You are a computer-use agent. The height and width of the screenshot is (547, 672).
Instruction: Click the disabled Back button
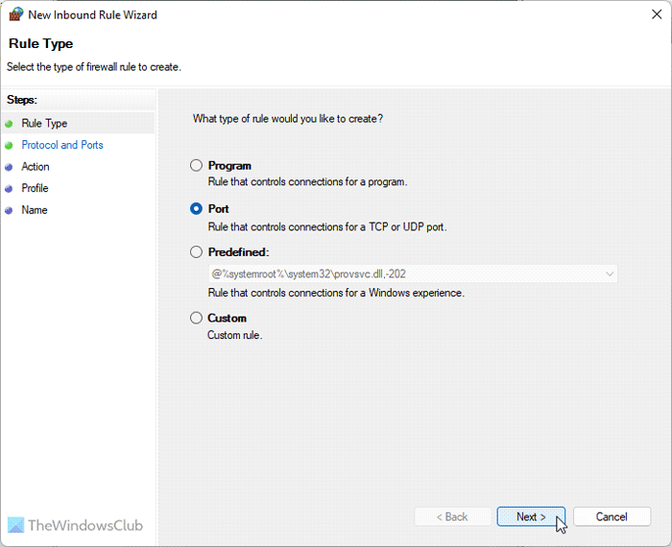tap(451, 516)
